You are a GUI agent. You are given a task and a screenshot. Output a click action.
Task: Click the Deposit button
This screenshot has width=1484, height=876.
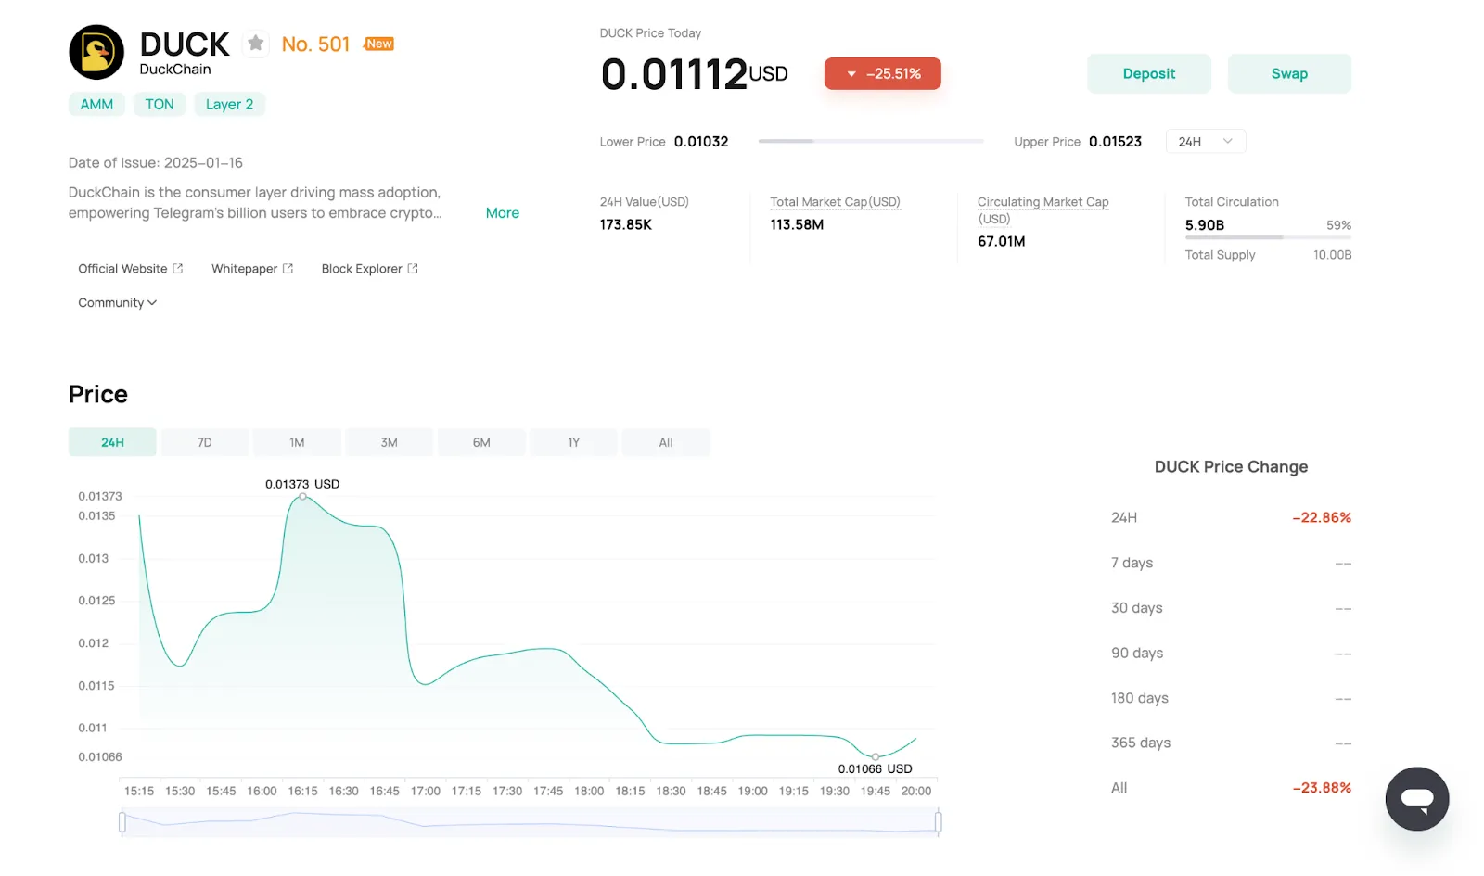[x=1149, y=73]
